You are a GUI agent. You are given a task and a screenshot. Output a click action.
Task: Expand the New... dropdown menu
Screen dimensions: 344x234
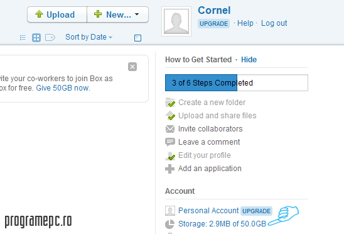[118, 14]
